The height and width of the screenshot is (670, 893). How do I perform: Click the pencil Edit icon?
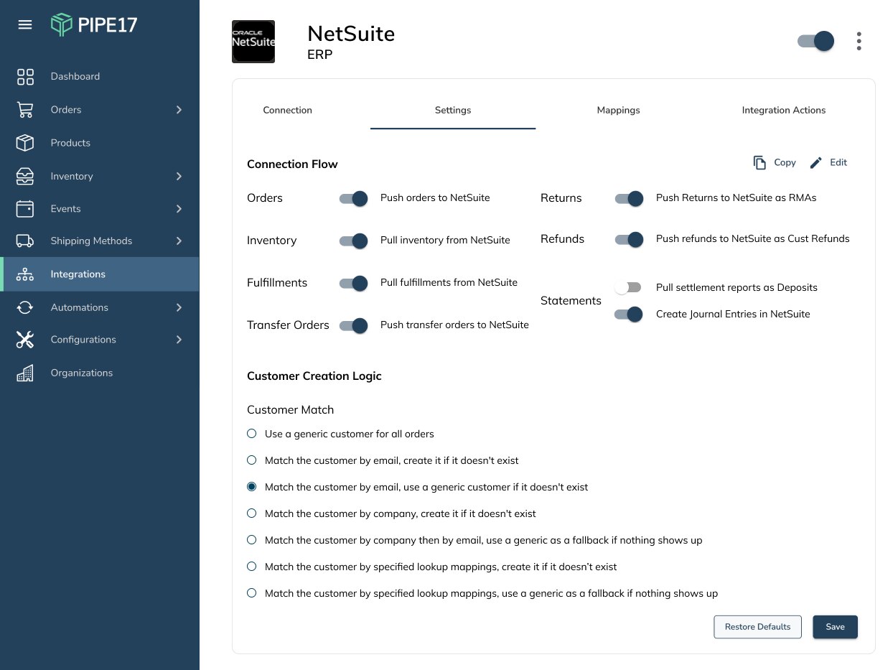click(815, 163)
